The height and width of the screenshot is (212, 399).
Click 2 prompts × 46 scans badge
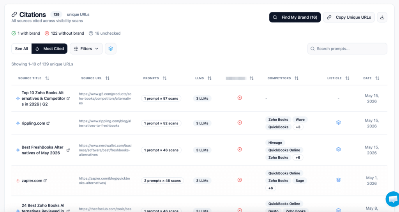162,180
